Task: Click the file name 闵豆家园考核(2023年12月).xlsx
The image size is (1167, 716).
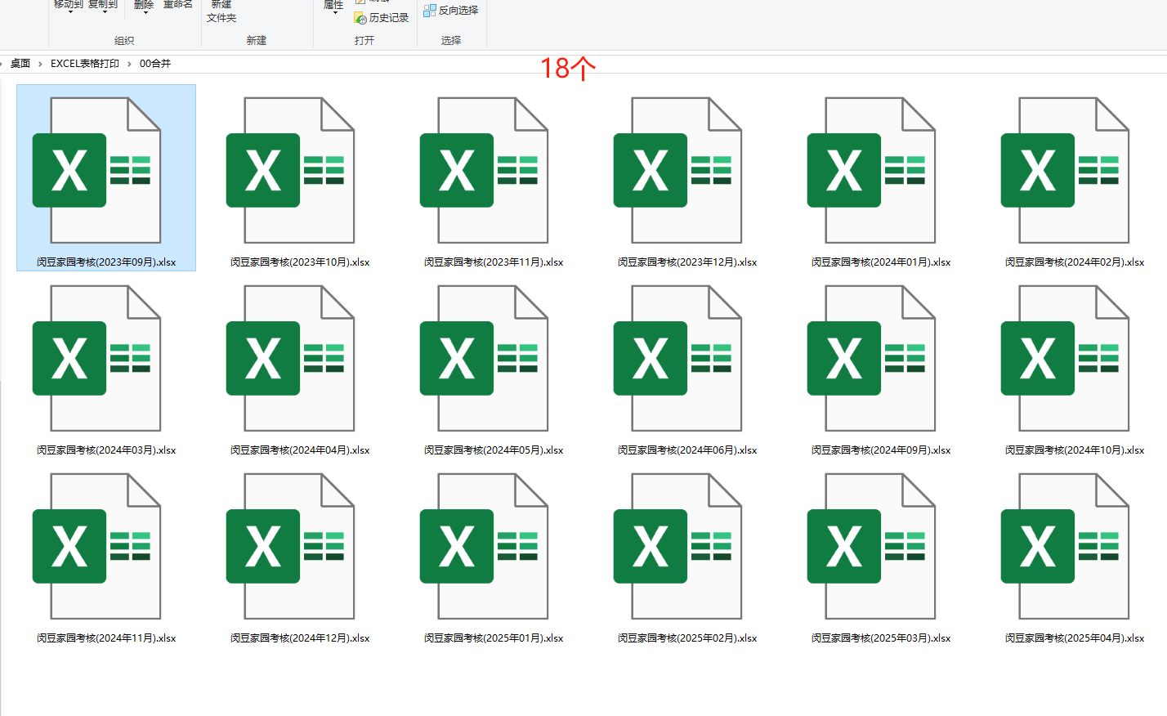Action: pos(687,262)
